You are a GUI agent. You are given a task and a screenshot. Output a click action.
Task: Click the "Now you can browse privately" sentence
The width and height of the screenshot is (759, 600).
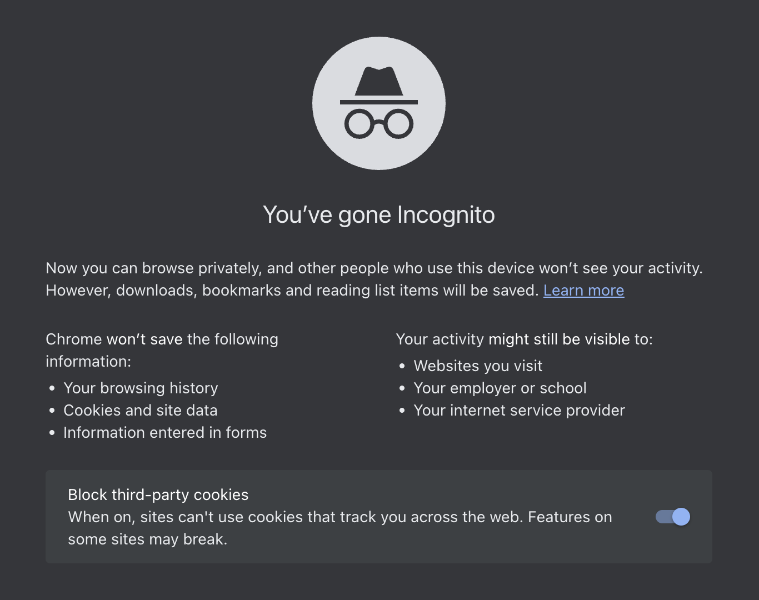point(374,268)
